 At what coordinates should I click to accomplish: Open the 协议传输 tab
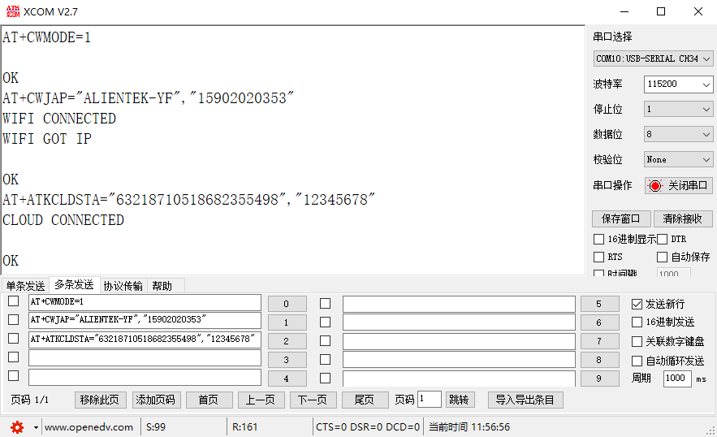click(123, 286)
